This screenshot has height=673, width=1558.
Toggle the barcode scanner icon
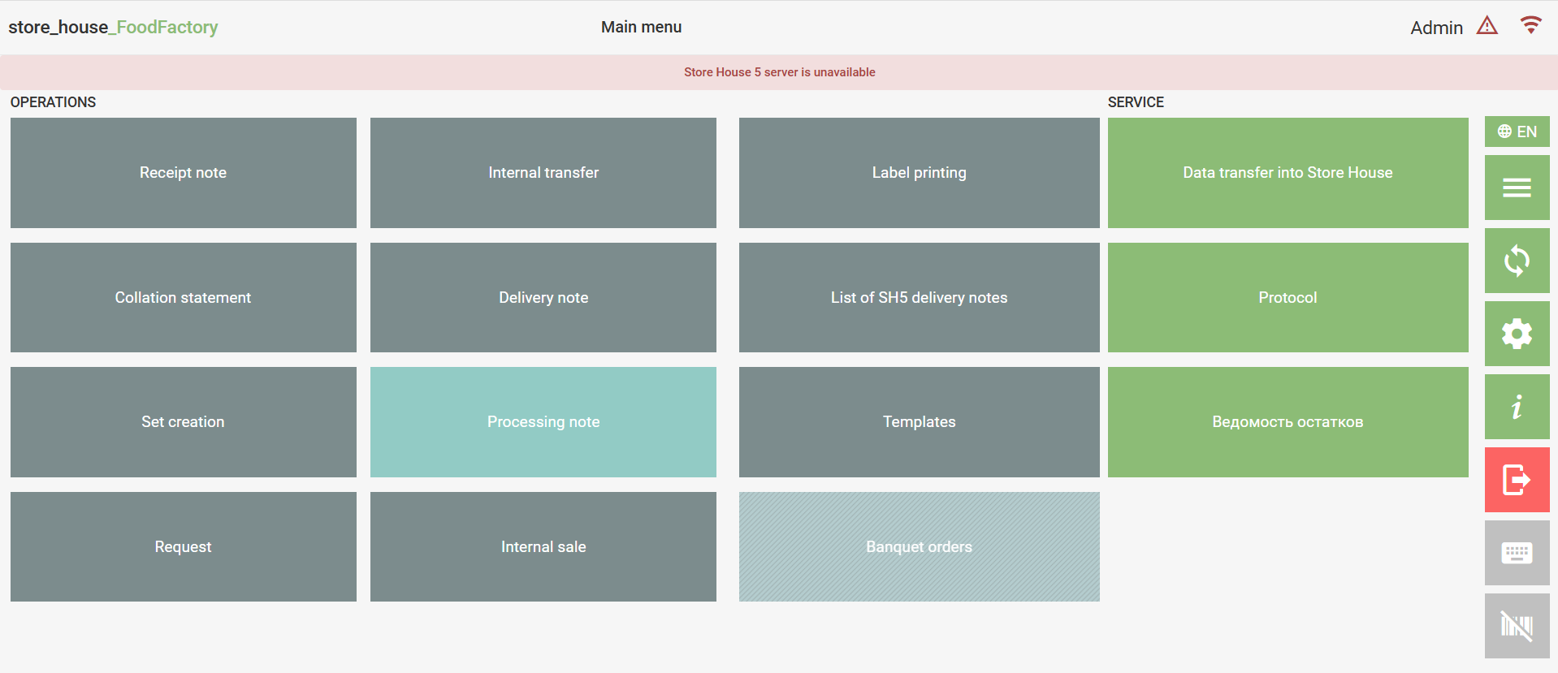pos(1517,626)
